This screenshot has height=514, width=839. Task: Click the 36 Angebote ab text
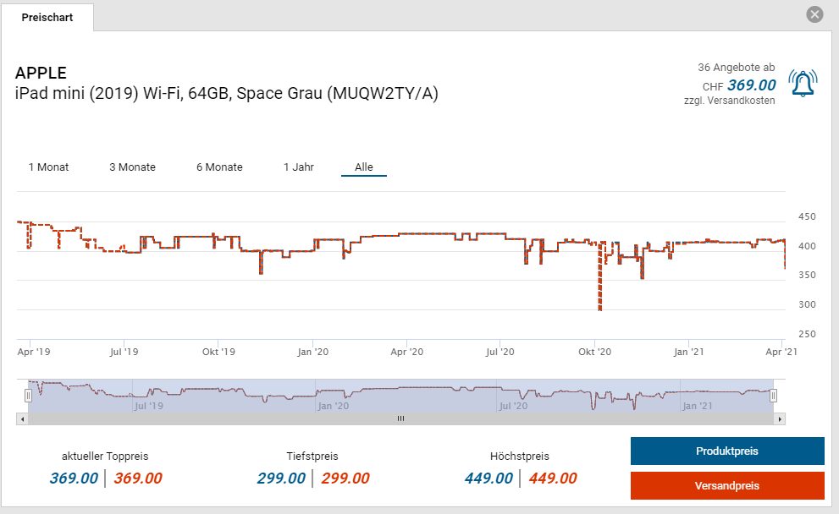736,68
